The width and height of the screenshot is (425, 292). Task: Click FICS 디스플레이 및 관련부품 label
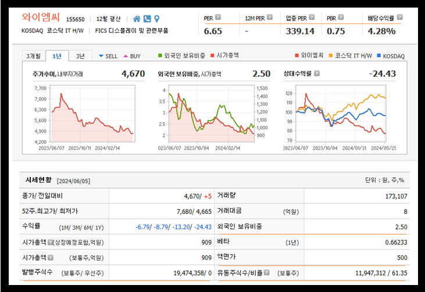pos(131,31)
